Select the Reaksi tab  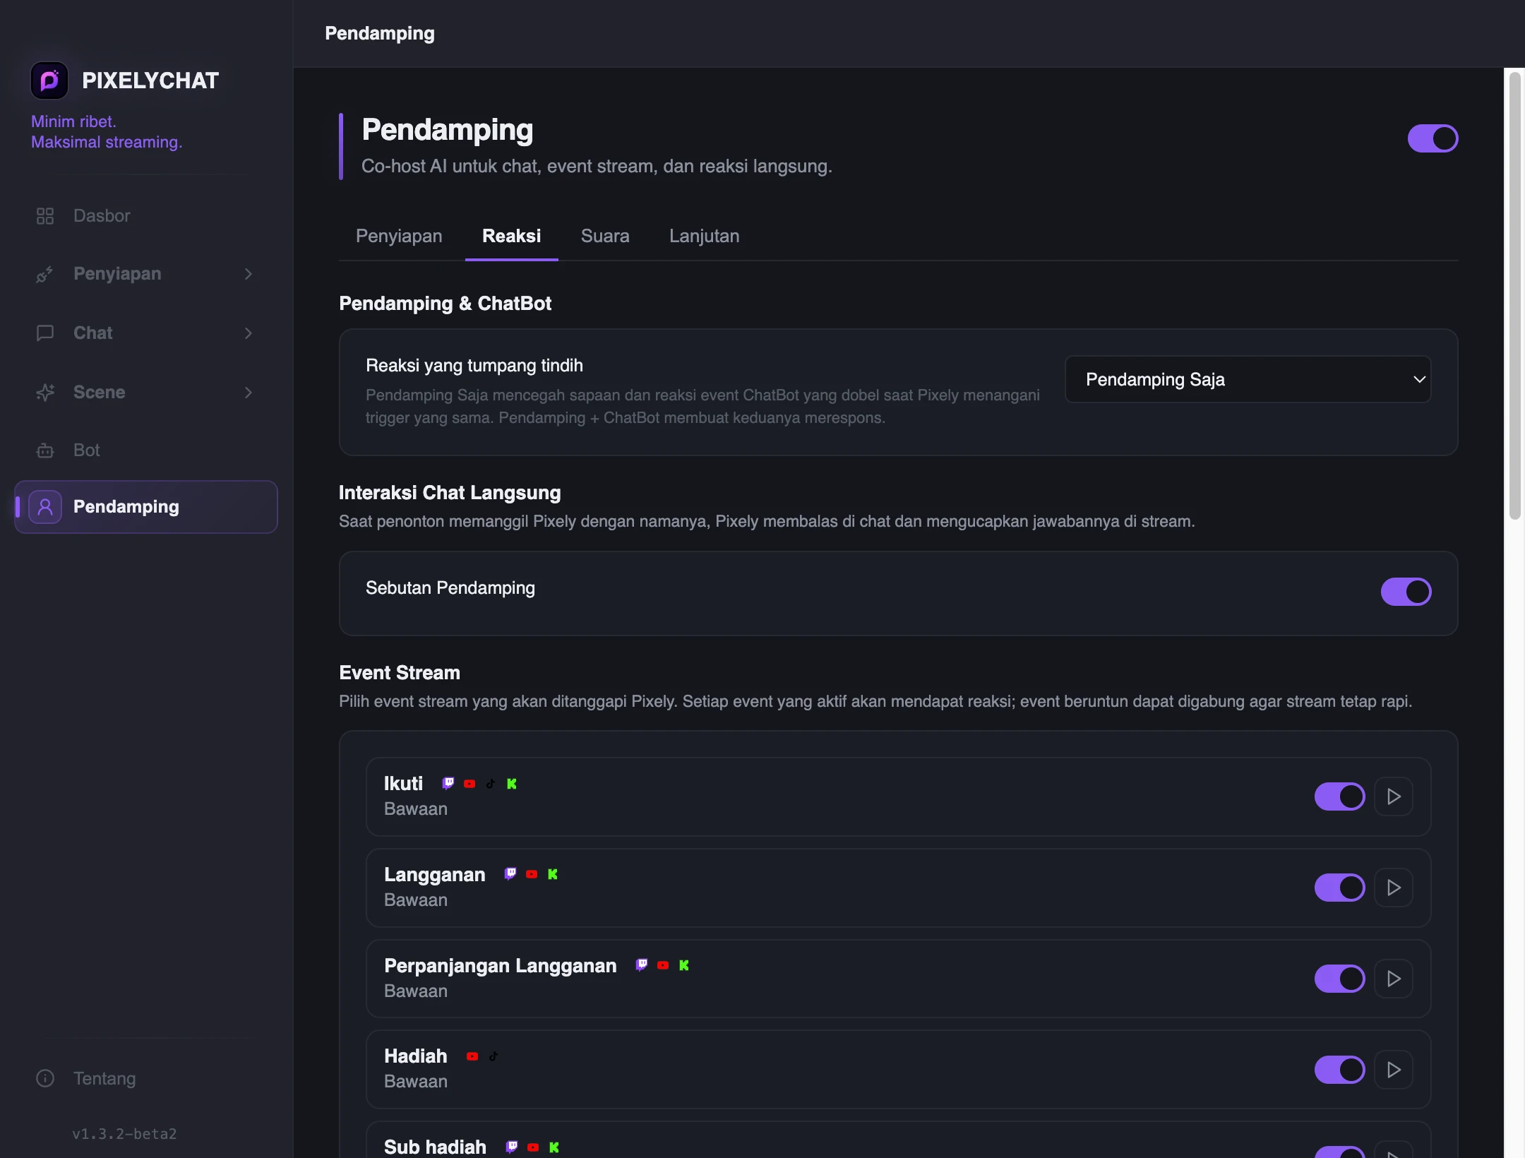pos(512,236)
